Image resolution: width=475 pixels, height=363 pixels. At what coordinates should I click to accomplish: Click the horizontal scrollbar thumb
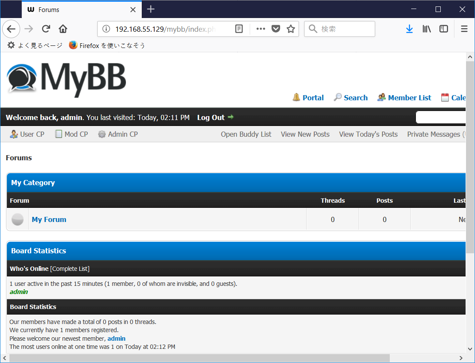click(x=200, y=358)
